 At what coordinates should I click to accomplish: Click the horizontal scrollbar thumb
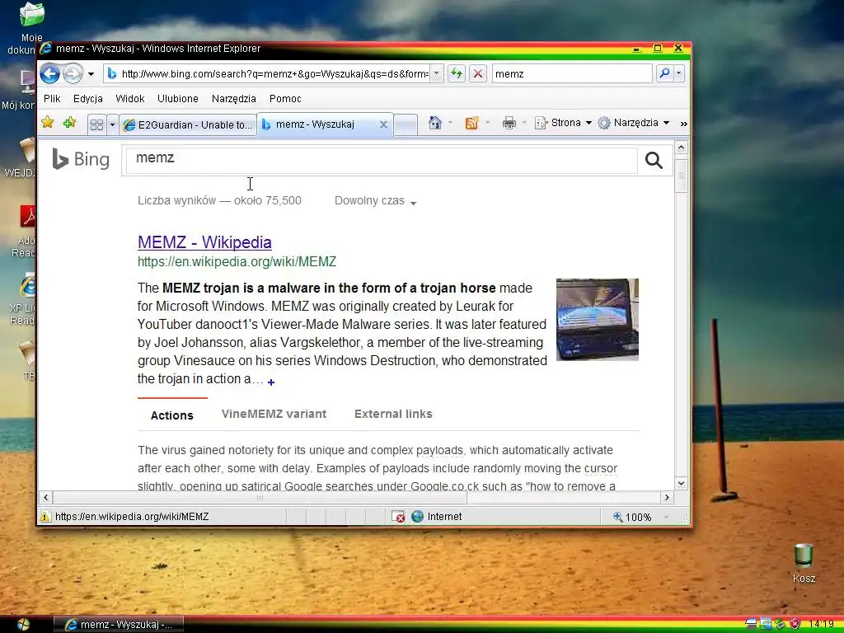(260, 497)
